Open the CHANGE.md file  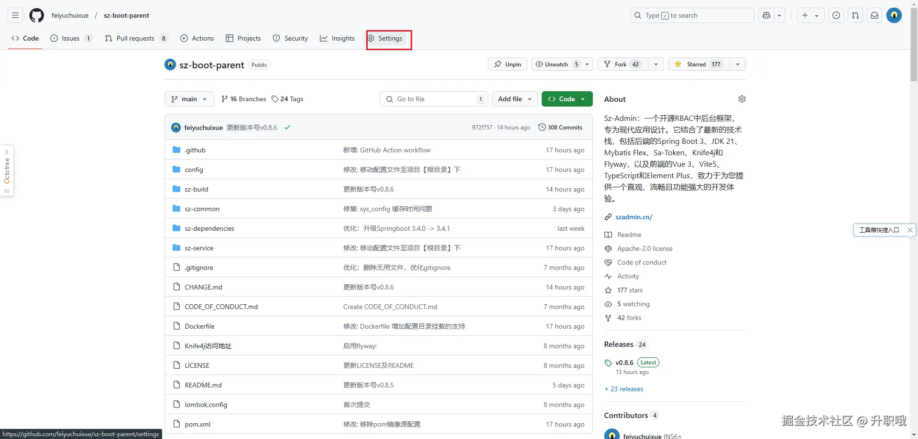(x=203, y=287)
